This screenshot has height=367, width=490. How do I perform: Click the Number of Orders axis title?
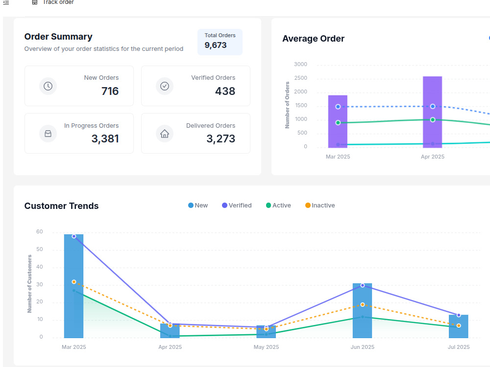pos(287,105)
